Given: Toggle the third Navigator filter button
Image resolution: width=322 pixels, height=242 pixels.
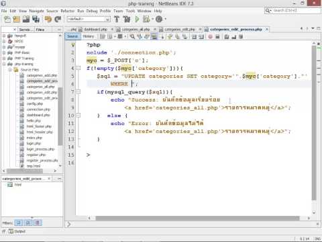Looking at the screenshot, I should pos(38,223).
